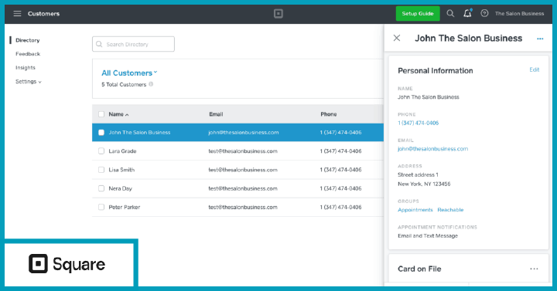This screenshot has width=557, height=291.
Task: Click Lisa Smith's phone number cell
Action: click(340, 170)
